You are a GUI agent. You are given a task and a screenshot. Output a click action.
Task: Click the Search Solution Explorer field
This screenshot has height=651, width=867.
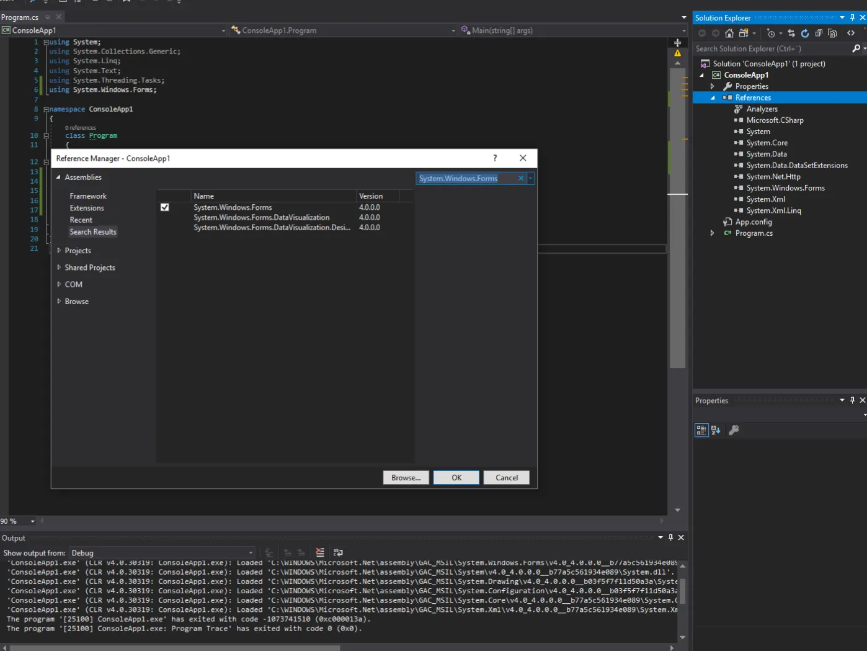[771, 48]
